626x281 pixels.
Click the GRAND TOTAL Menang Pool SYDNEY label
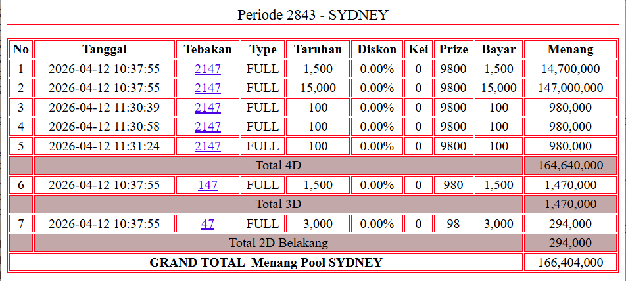[x=266, y=263]
